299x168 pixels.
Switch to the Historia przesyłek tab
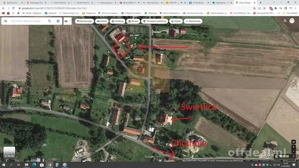106,3
